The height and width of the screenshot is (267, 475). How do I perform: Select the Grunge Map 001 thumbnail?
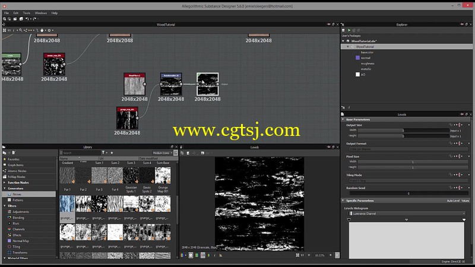tap(163, 176)
